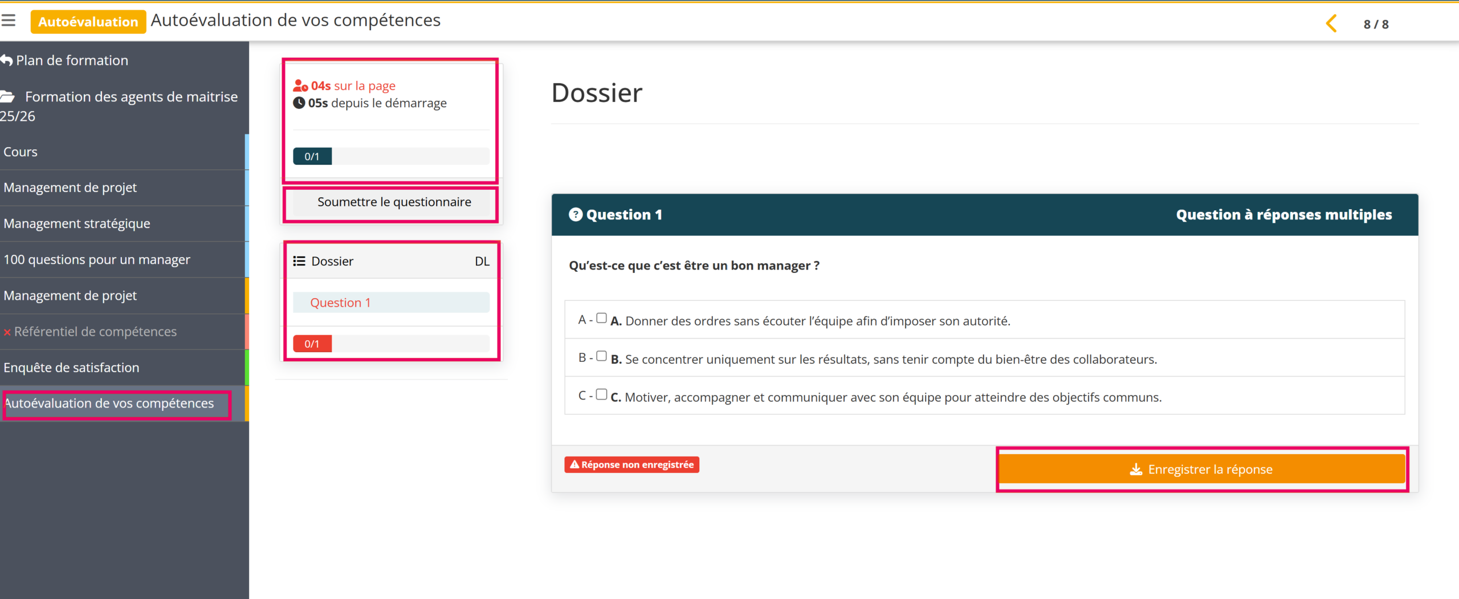Click the red 0/1 Dossier progress bar

coord(312,344)
